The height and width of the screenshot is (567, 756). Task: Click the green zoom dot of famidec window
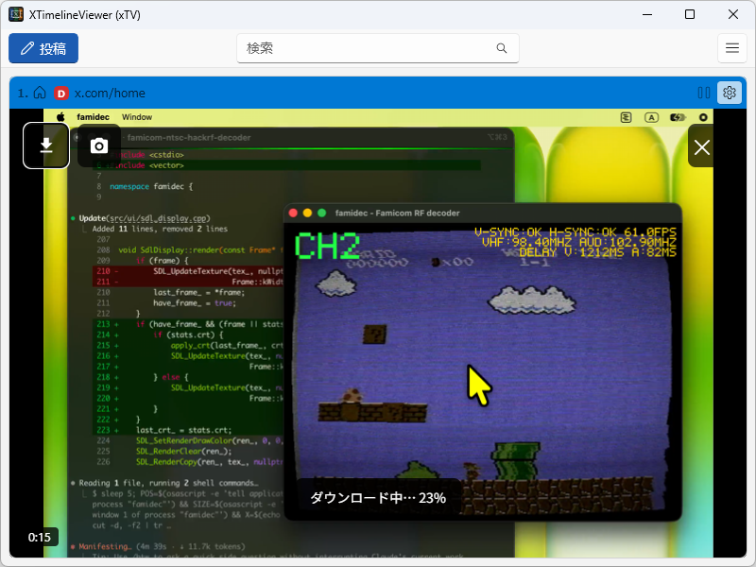[321, 214]
